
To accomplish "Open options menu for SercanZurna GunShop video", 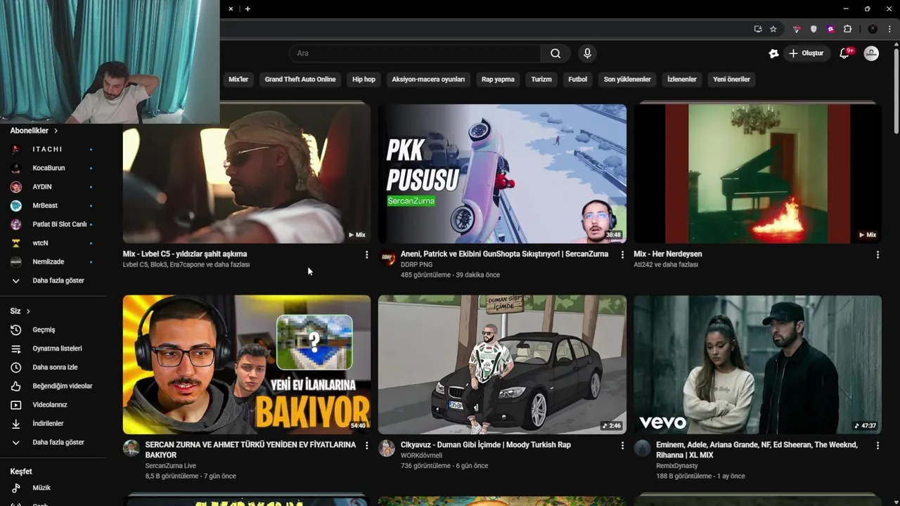I will (x=622, y=254).
